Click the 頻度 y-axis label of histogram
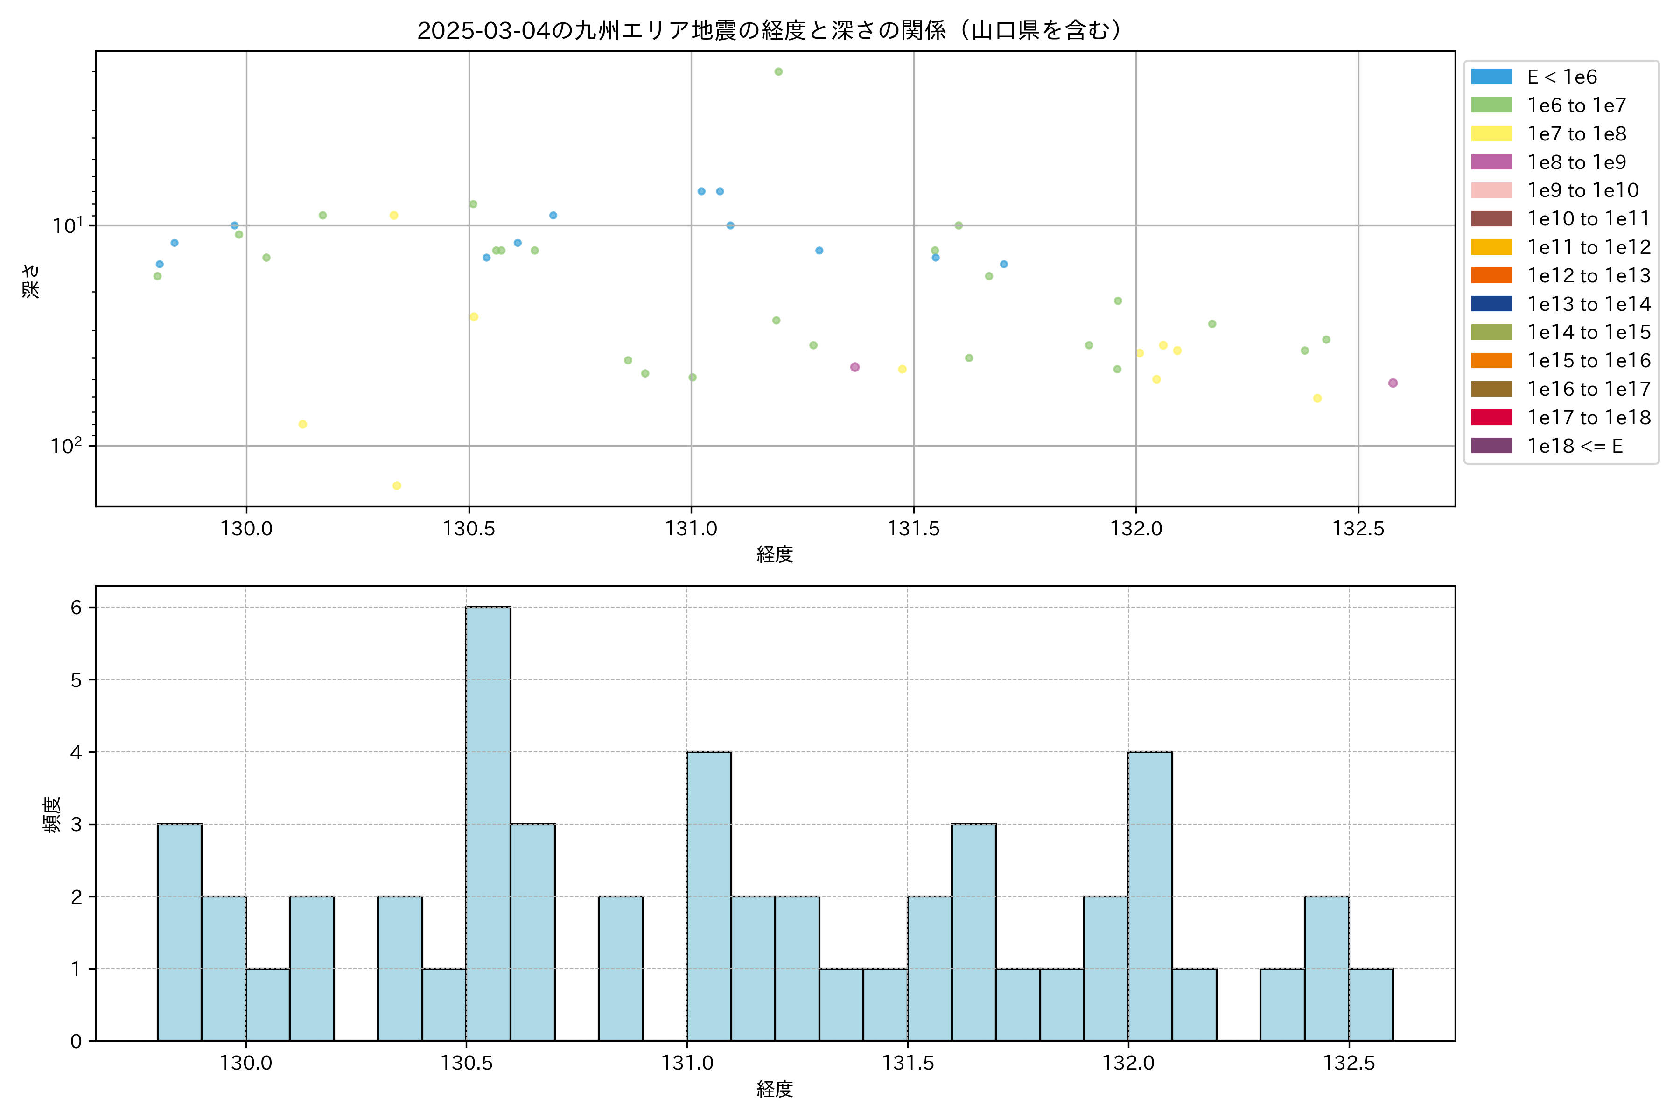The height and width of the screenshot is (1120, 1680). pos(51,814)
